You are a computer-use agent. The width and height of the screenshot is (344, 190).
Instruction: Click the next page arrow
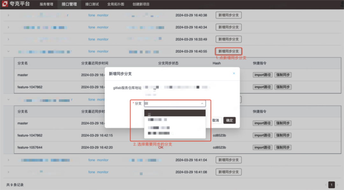click(338, 185)
